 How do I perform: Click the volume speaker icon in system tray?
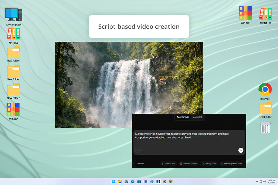(x=264, y=181)
